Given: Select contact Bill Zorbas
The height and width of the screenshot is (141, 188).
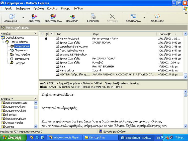Looking at the screenshot, I should 9,115.
